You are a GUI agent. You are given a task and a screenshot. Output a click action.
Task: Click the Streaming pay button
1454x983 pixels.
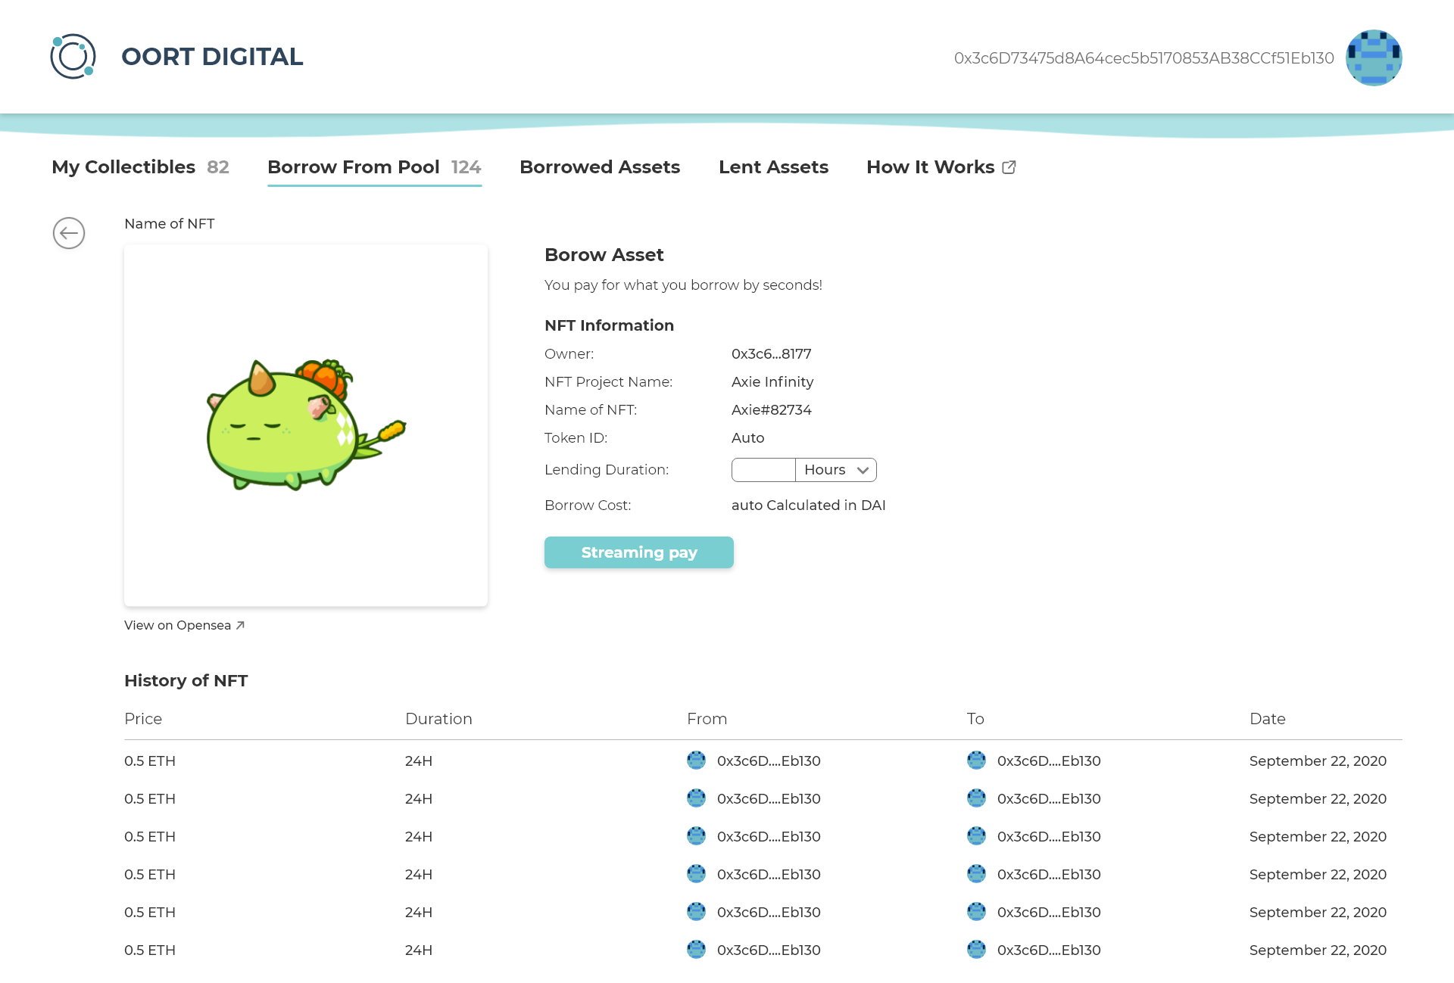[639, 552]
